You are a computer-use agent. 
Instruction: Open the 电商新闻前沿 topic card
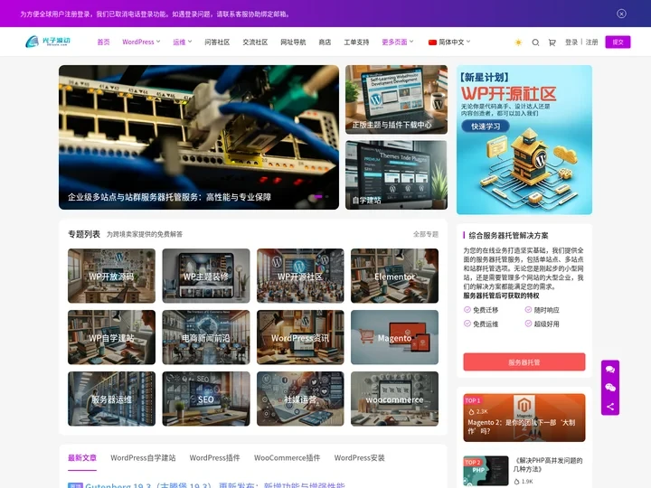pyautogui.click(x=206, y=337)
